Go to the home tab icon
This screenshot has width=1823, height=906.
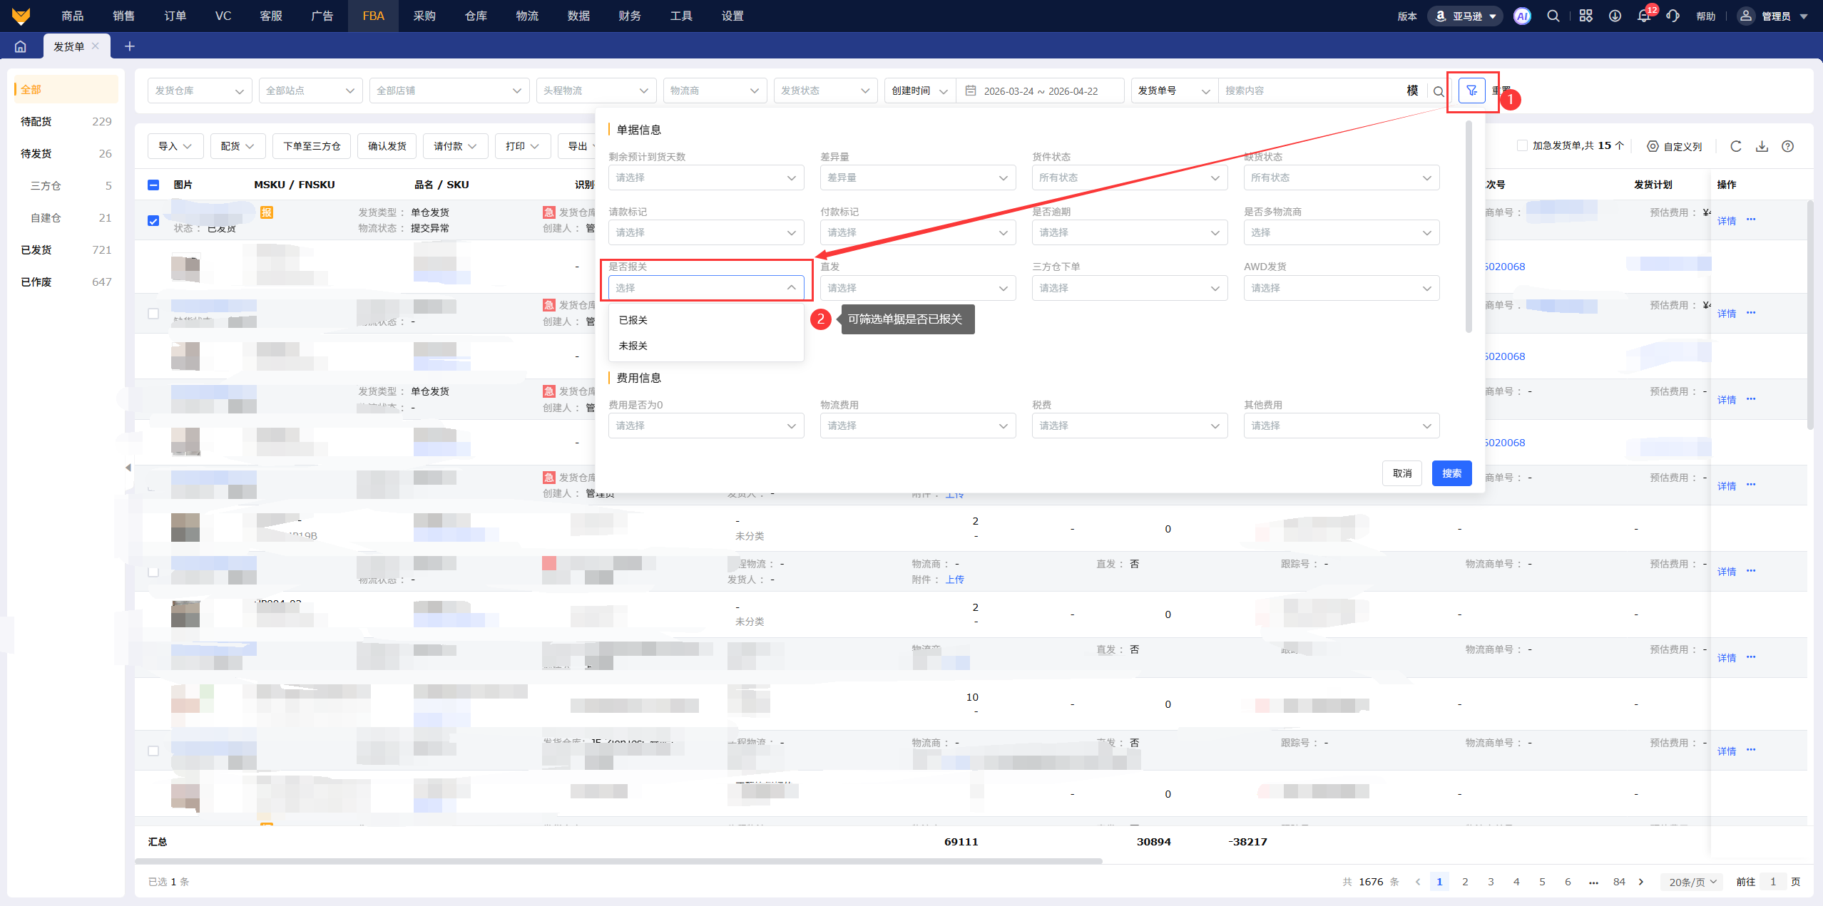tap(21, 46)
